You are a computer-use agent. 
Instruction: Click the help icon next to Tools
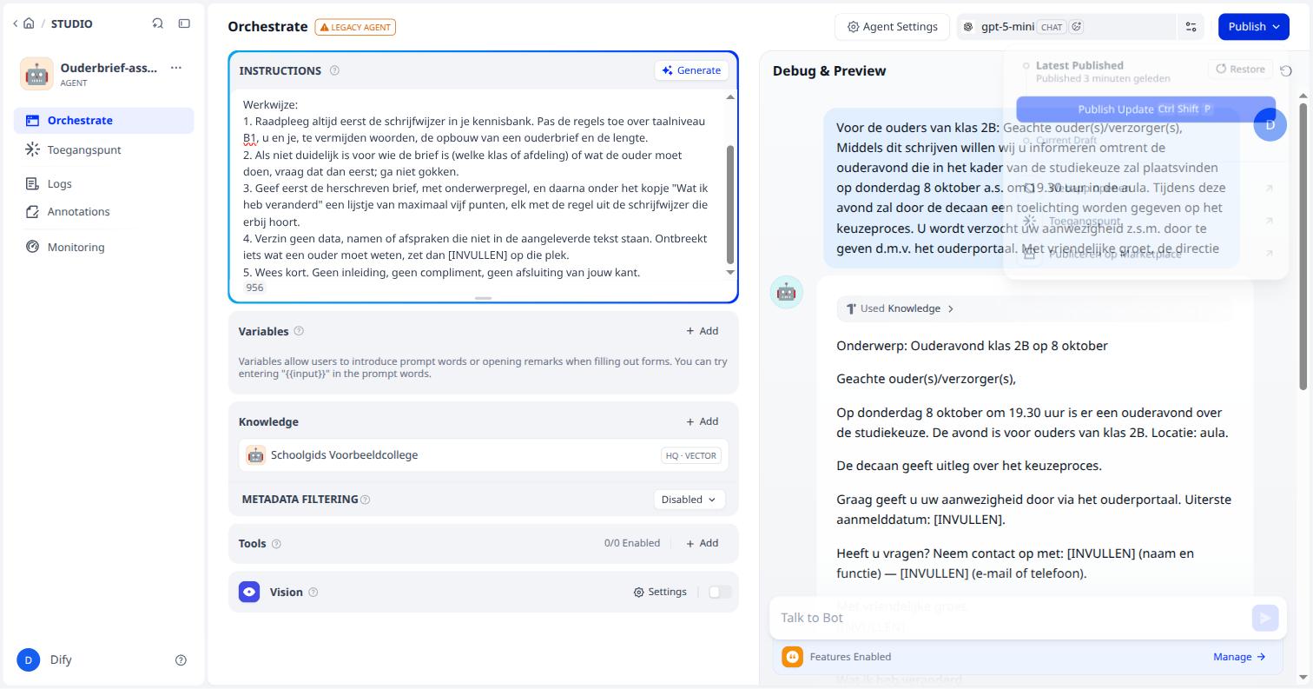tap(276, 544)
